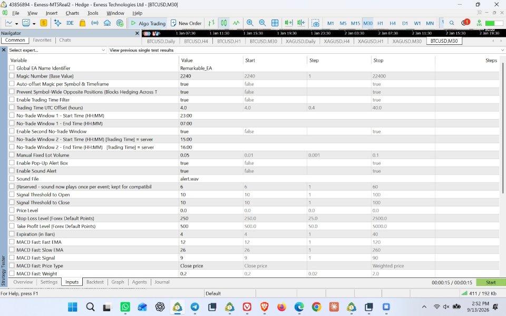Tick the Signal Threshold to Open checkbox
The image size is (506, 316).
12,194
